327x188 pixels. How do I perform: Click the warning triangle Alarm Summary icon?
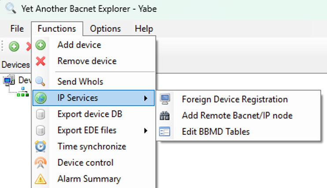(41, 179)
